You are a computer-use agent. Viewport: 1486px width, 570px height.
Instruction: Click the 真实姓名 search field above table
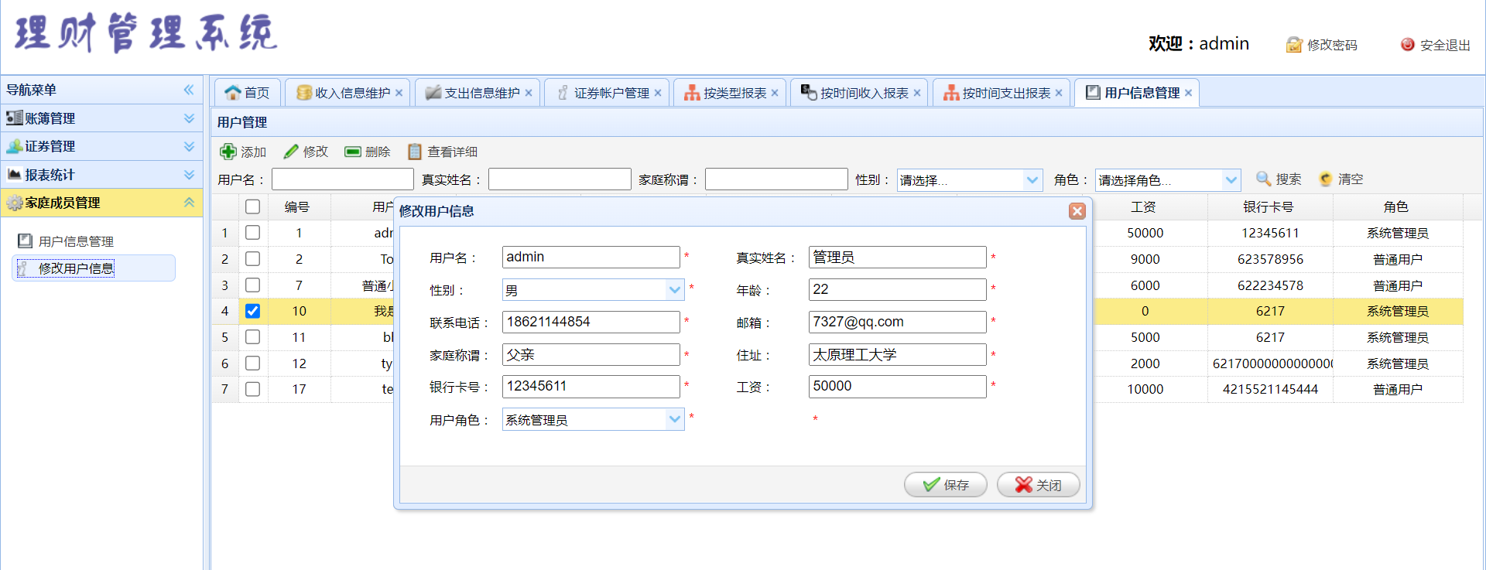click(x=560, y=179)
